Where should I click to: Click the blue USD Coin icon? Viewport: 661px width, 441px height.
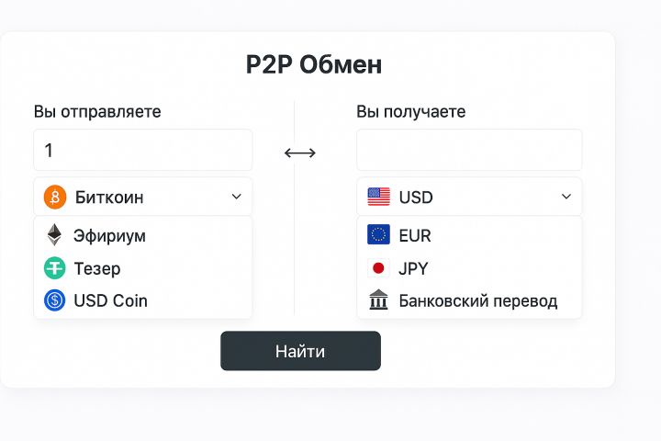[55, 300]
